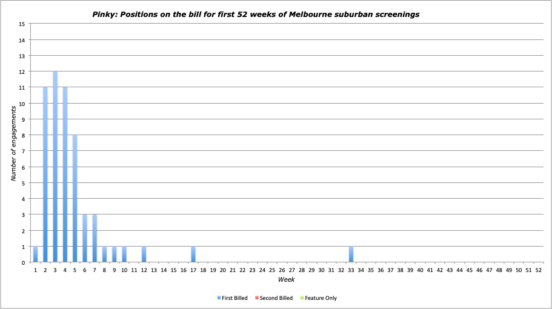Select the isolated bar at week 33

coord(351,254)
